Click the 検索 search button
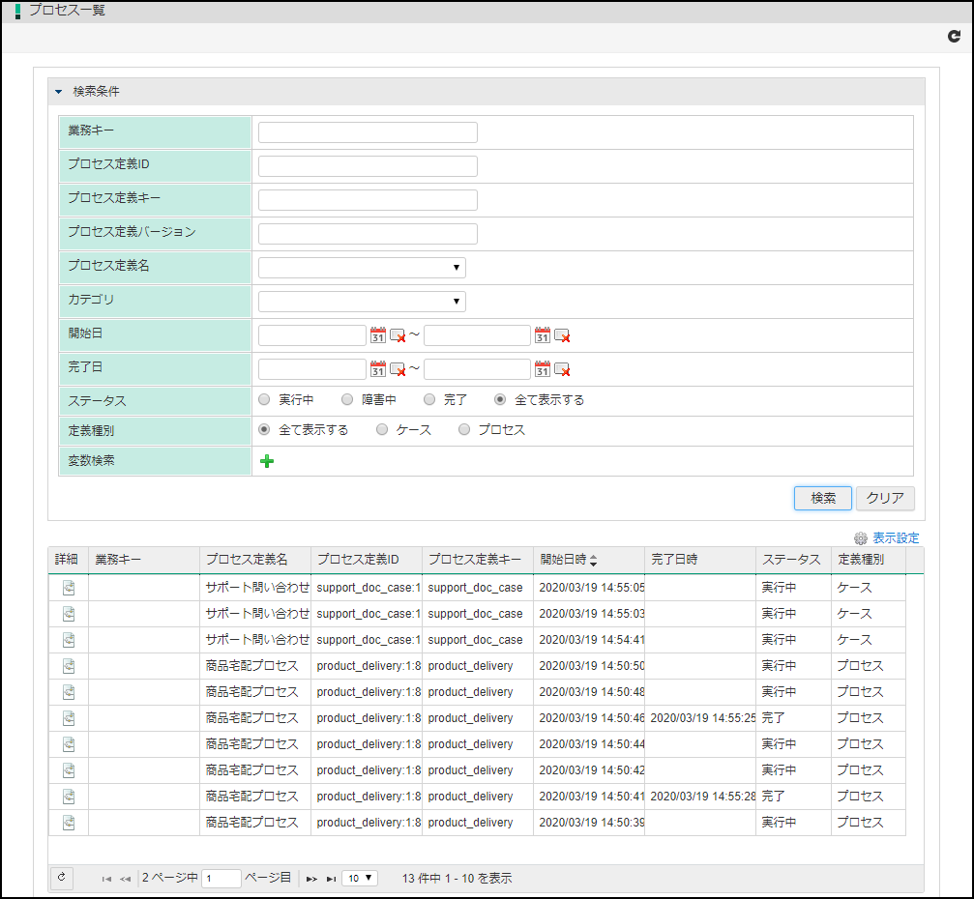The image size is (974, 899). click(x=822, y=498)
